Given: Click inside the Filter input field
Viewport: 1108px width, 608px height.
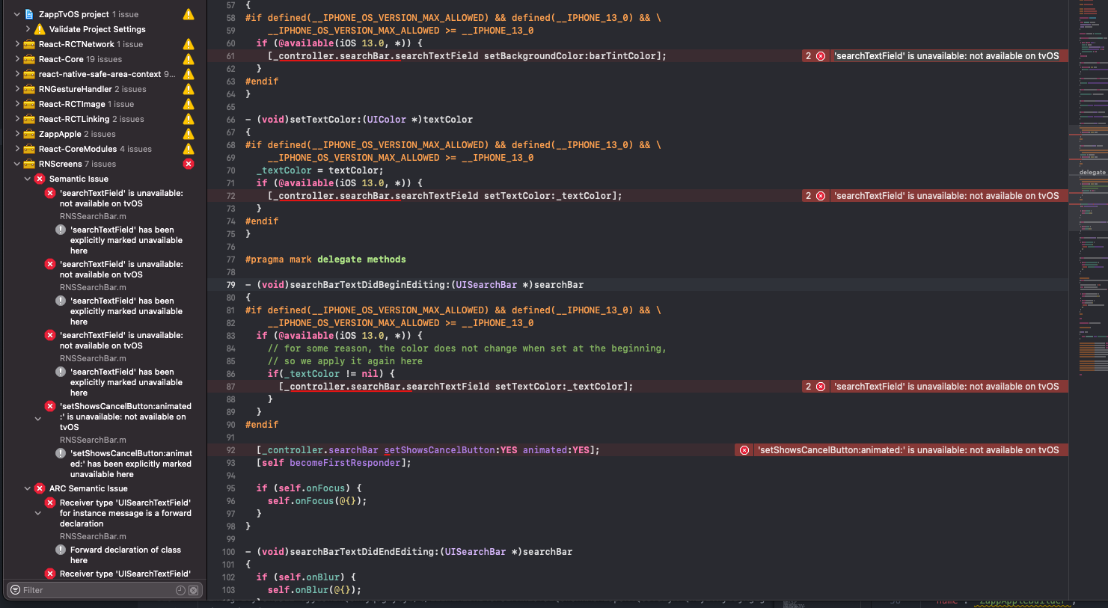Looking at the screenshot, I should click(x=90, y=589).
